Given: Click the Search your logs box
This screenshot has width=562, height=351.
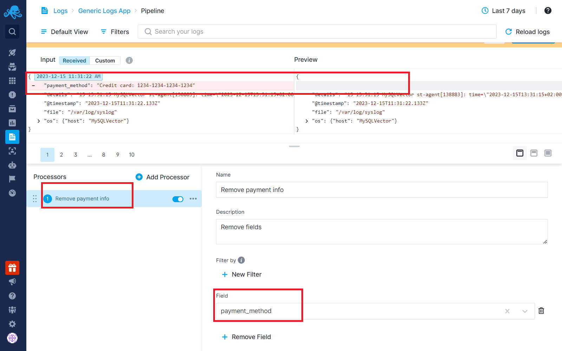Looking at the screenshot, I should (317, 32).
